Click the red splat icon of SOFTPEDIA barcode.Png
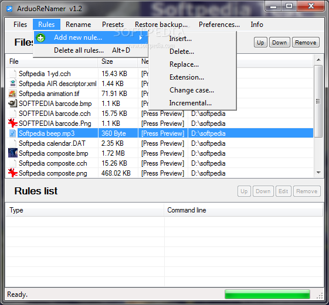 (x=12, y=123)
